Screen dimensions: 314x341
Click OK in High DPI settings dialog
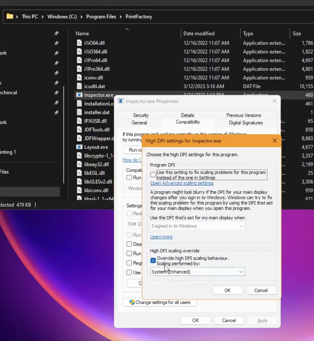coord(228,290)
